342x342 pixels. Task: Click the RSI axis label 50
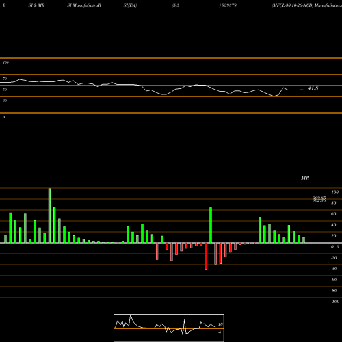(x=5, y=90)
